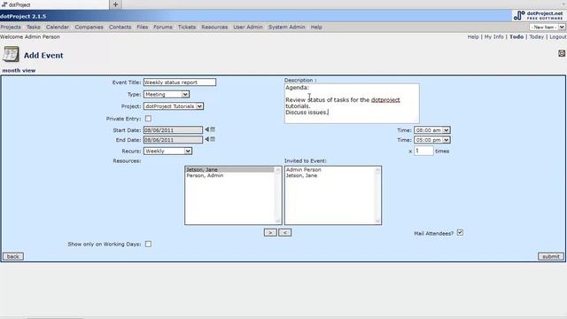Open the Help menu item
Viewport: 567px width, 319px height.
point(316,27)
